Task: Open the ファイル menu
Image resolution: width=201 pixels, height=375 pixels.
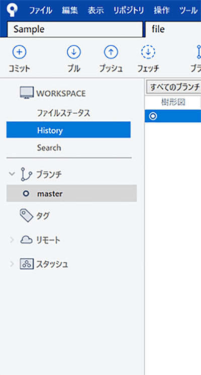Action: pyautogui.click(x=41, y=10)
